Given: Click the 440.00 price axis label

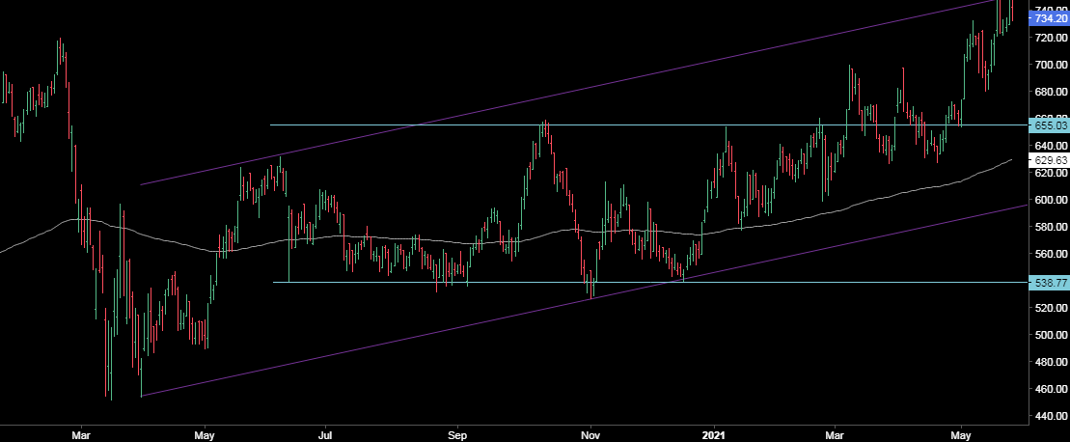Looking at the screenshot, I should [1051, 416].
